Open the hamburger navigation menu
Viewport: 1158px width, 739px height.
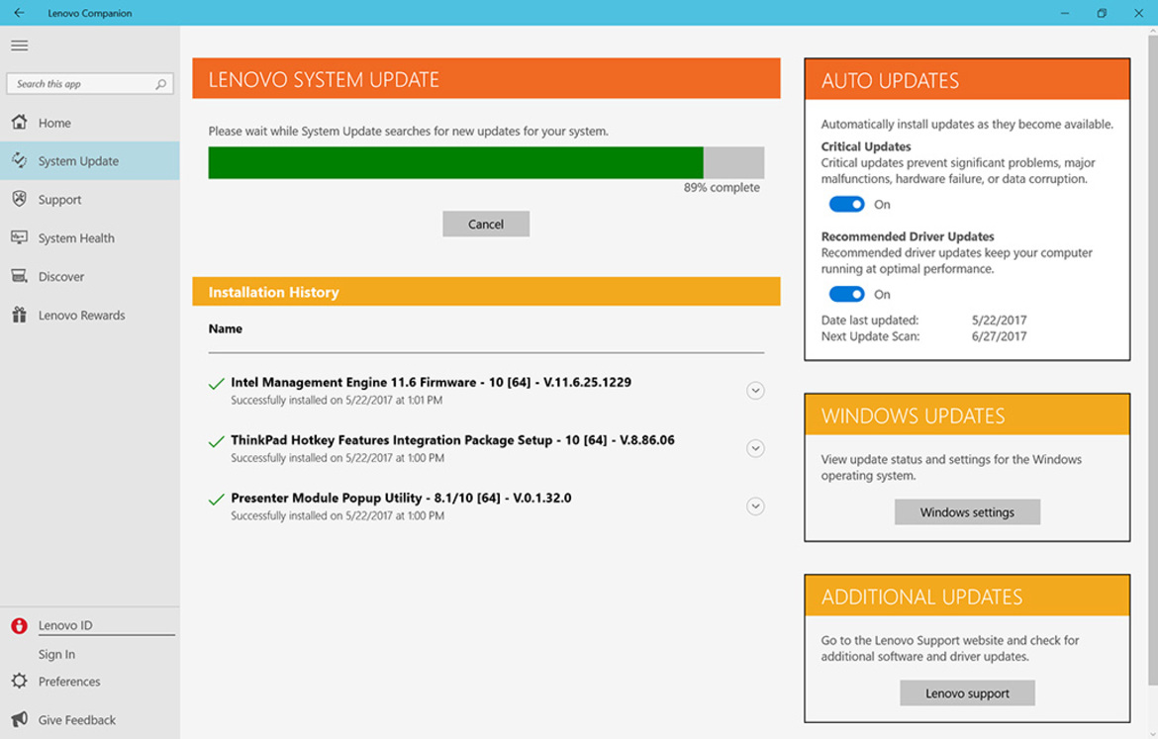pyautogui.click(x=19, y=46)
